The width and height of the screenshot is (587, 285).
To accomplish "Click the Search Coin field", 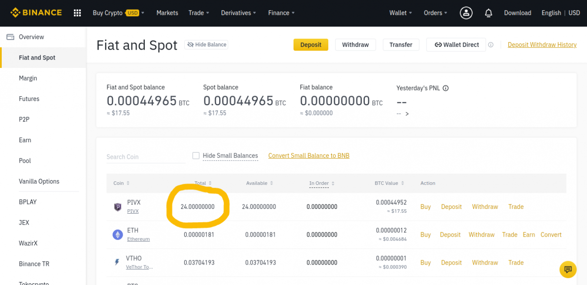I will [x=146, y=157].
